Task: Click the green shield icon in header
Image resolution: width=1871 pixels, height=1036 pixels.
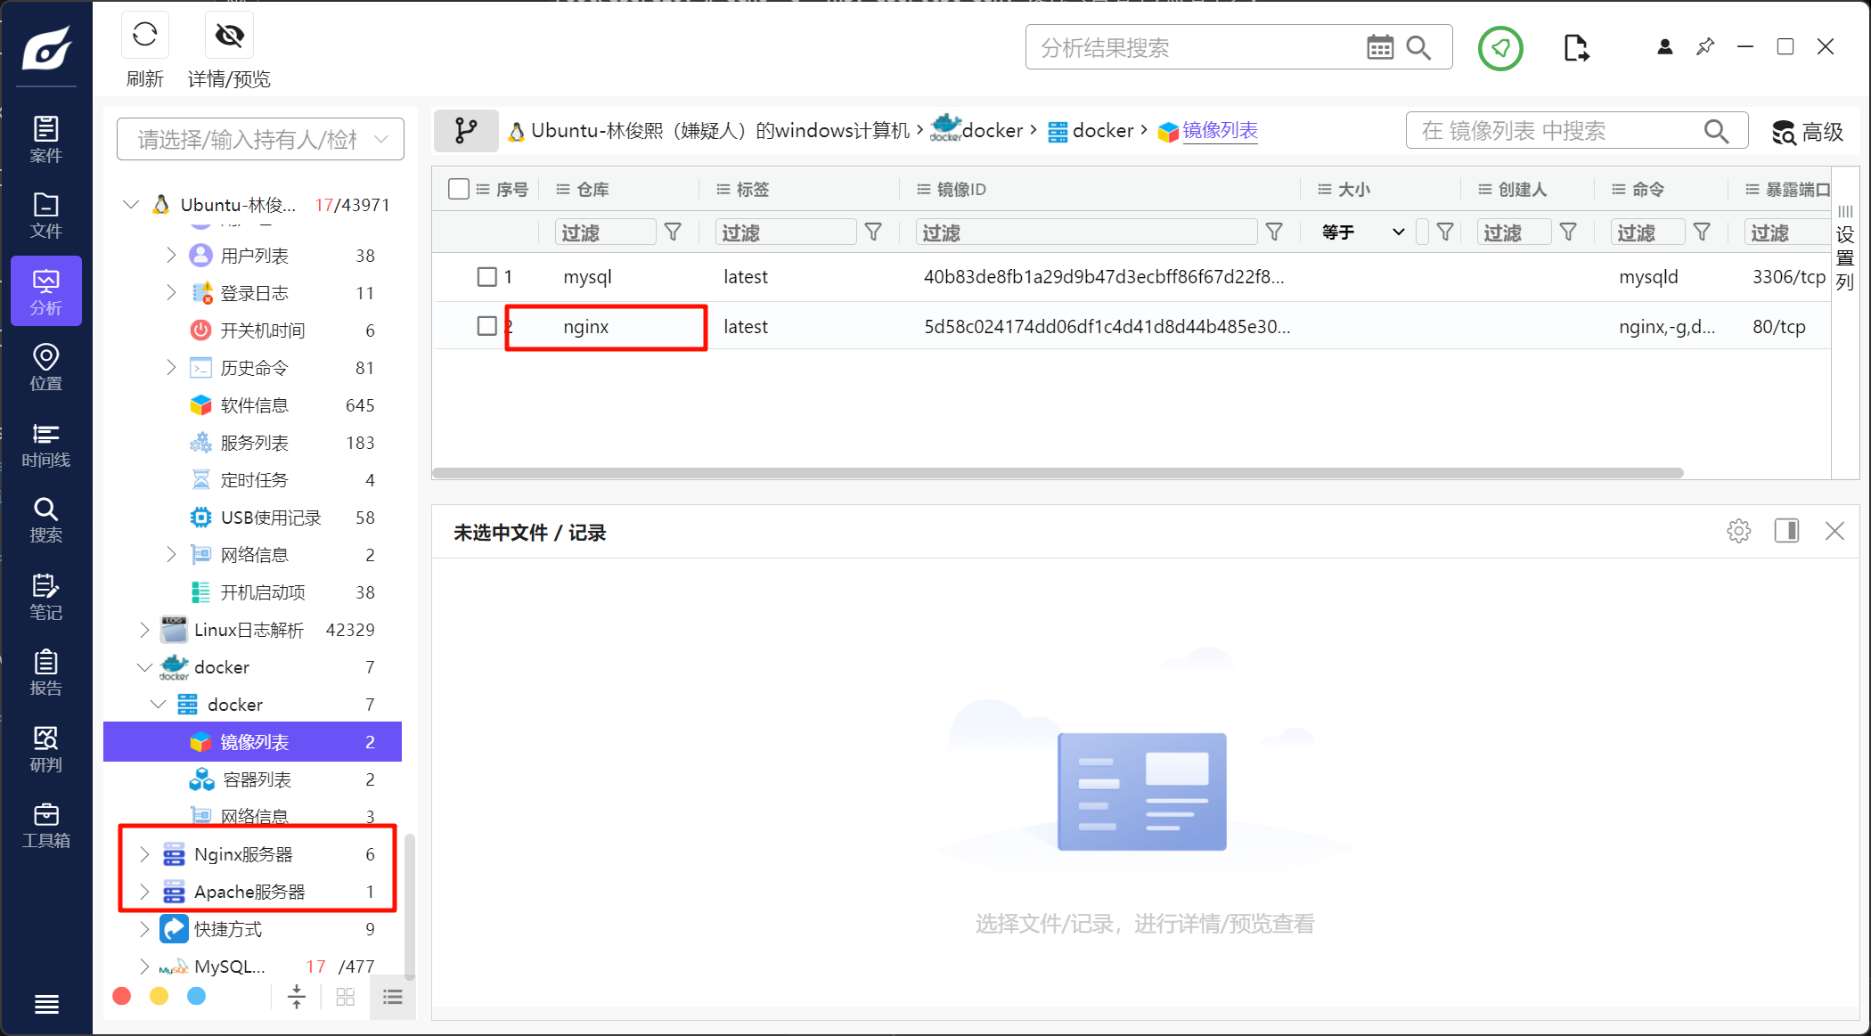Action: click(x=1500, y=48)
